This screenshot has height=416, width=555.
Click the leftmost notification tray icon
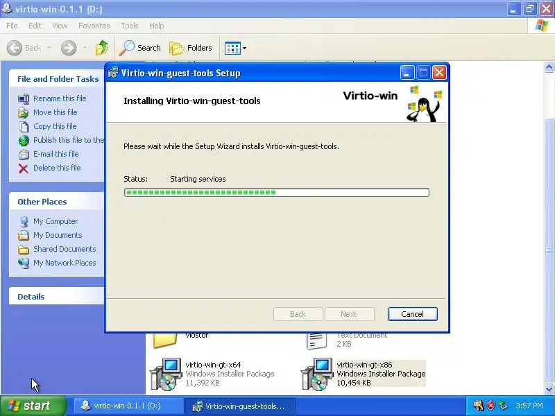[479, 406]
